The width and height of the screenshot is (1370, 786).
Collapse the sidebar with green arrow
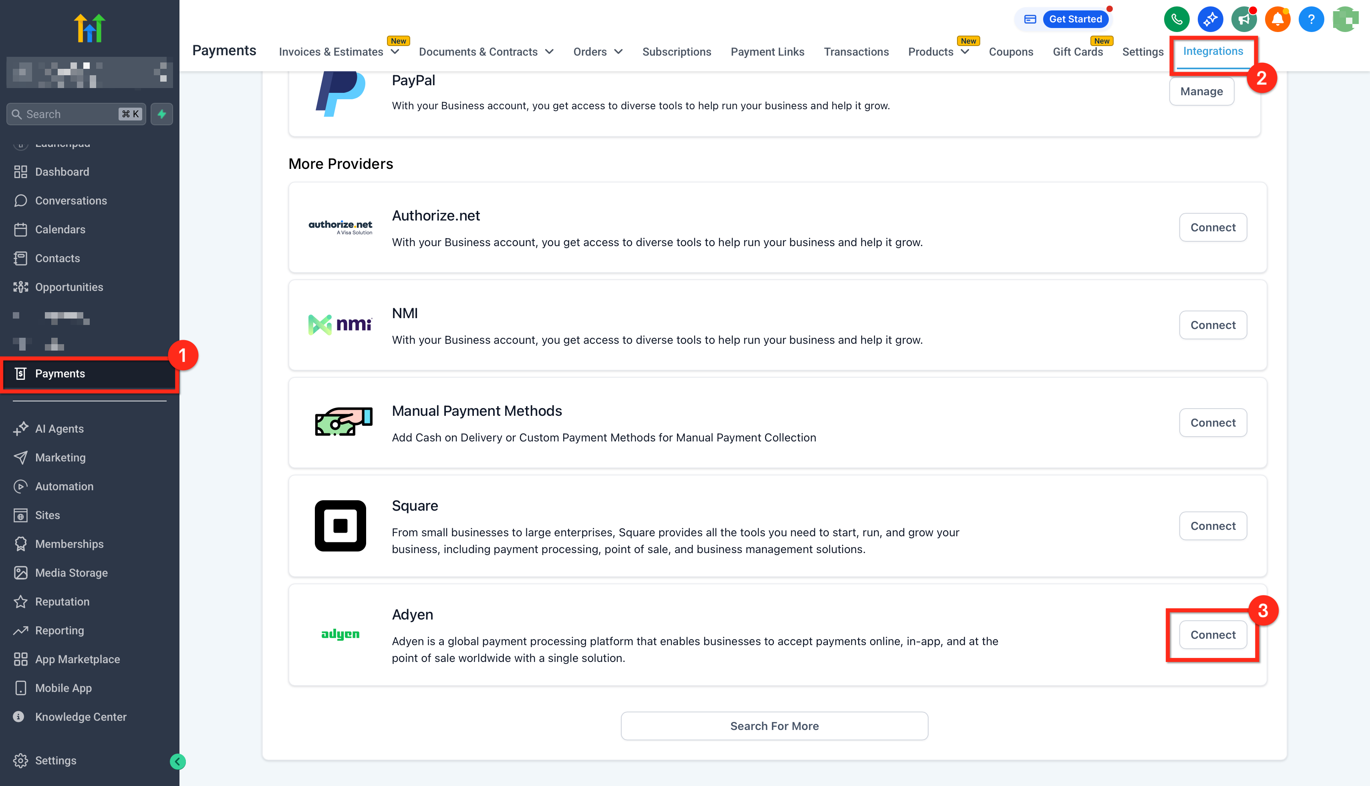177,761
